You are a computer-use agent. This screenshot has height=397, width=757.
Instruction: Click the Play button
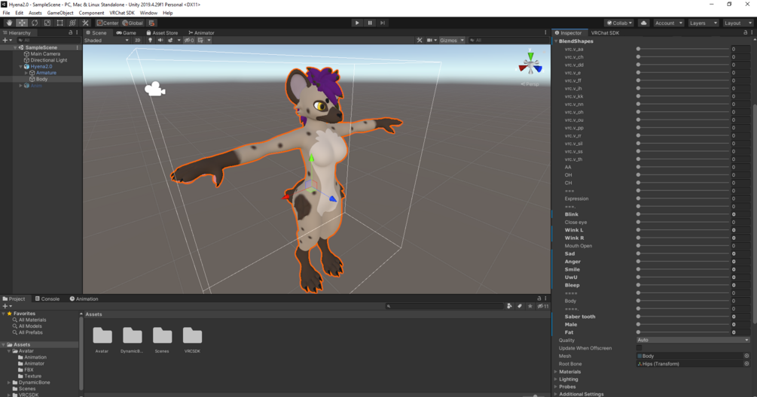357,23
